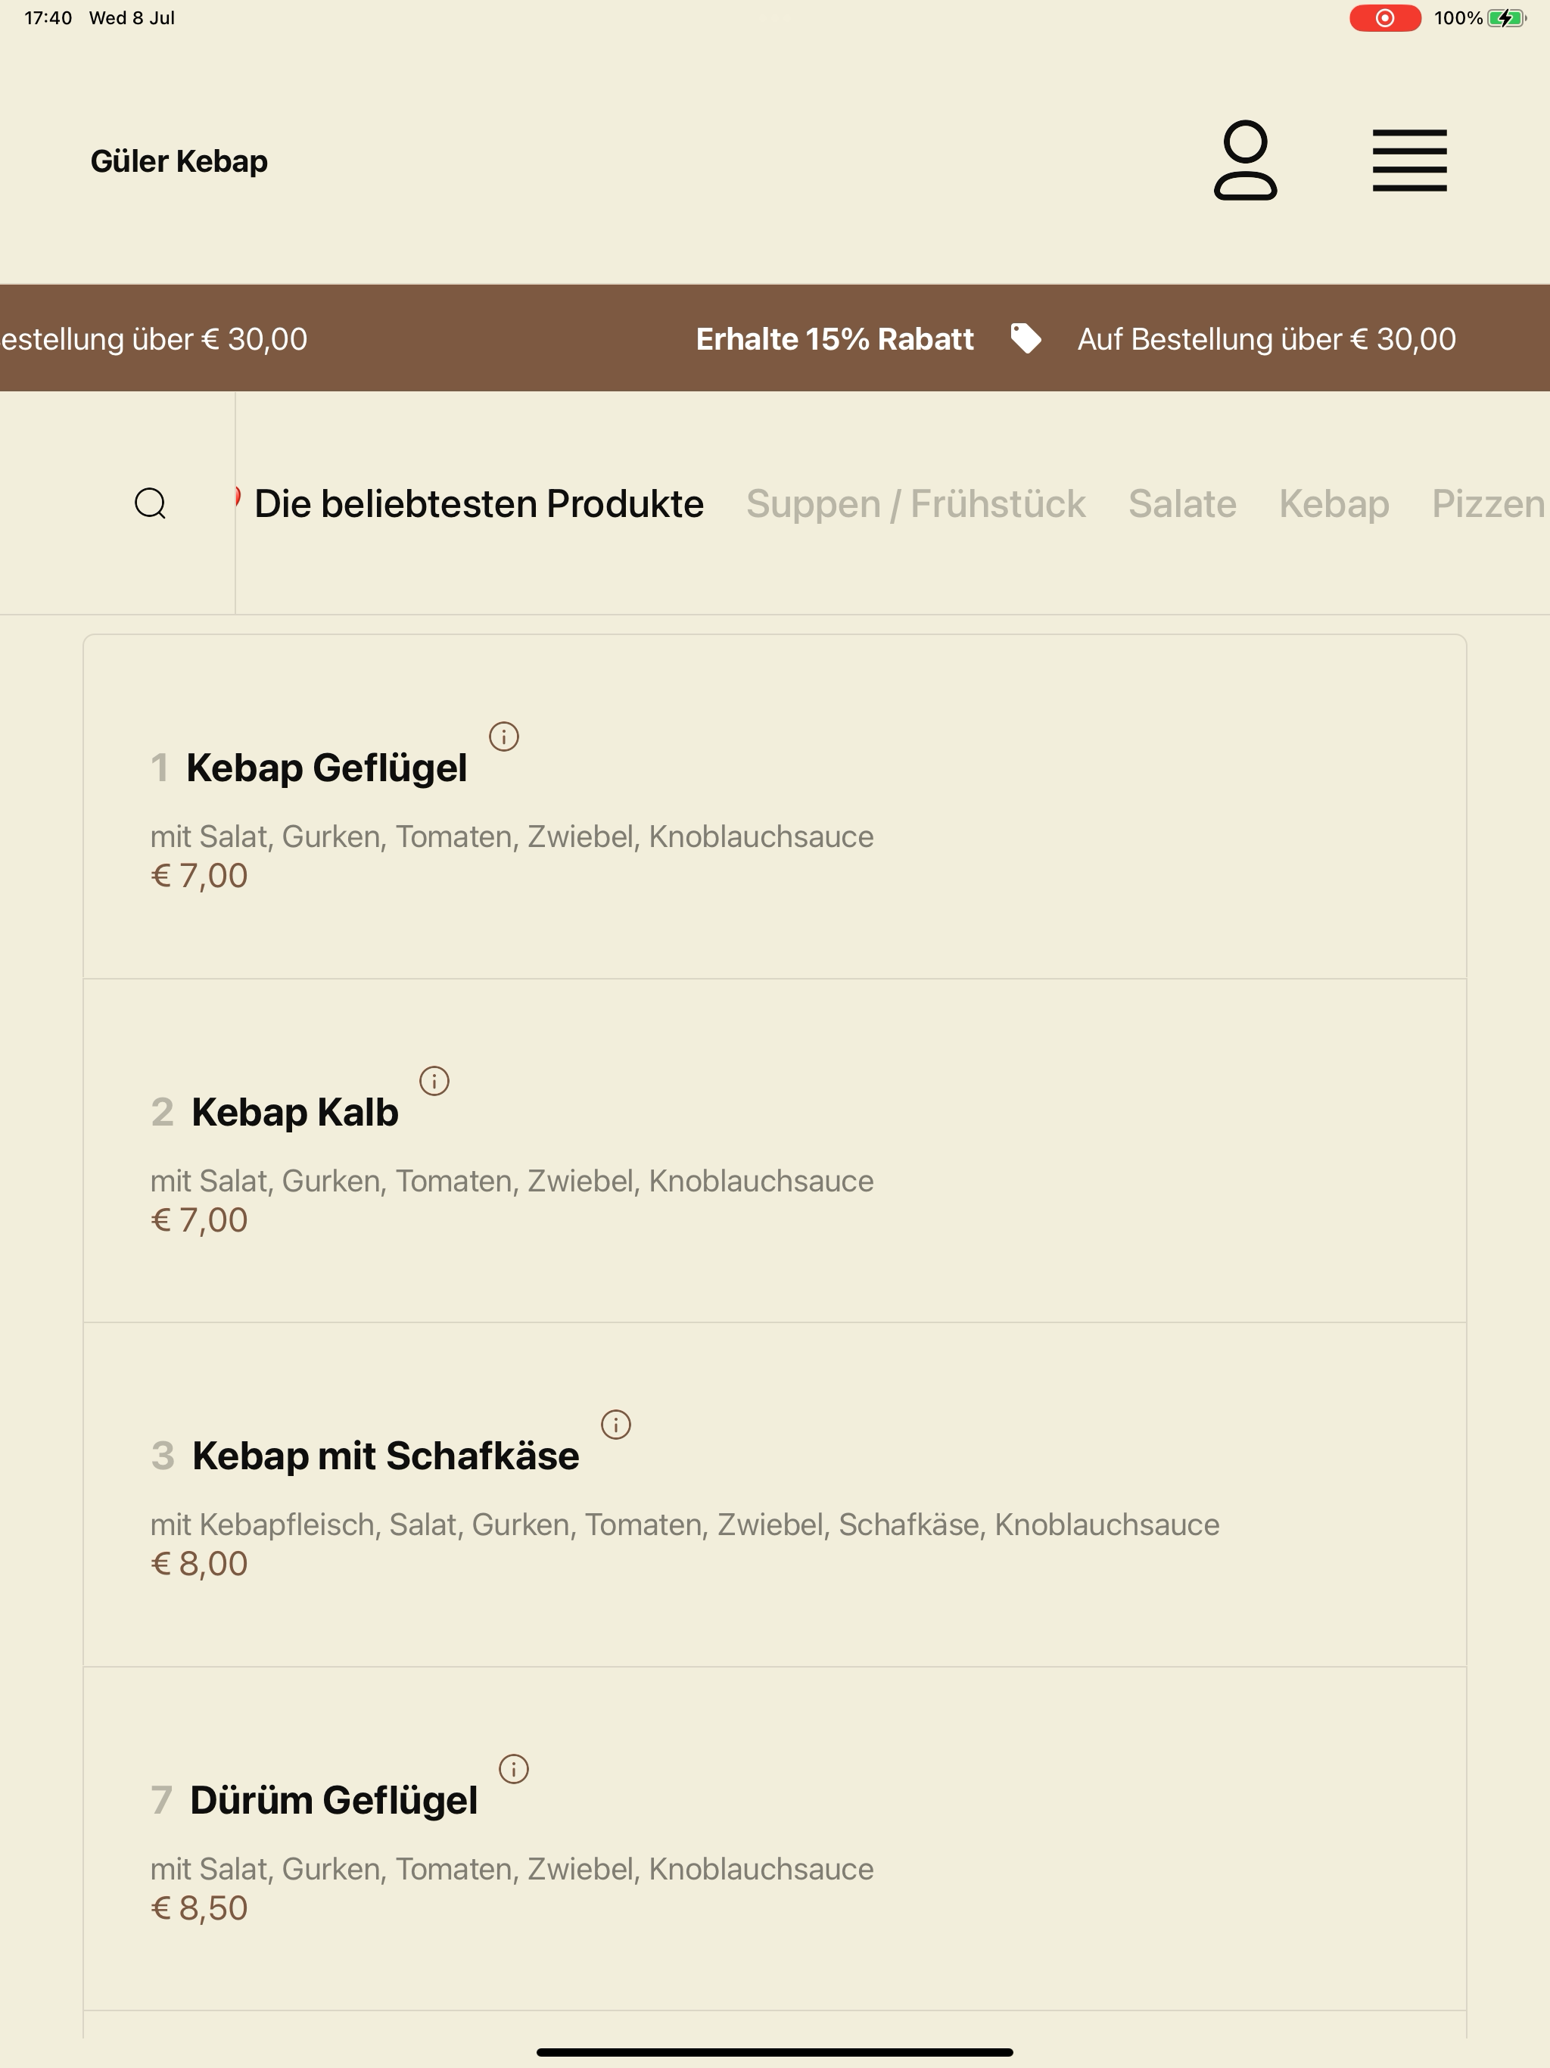Click Kebap Kalb ingredients description
Viewport: 1550px width, 2068px height.
[x=512, y=1181]
